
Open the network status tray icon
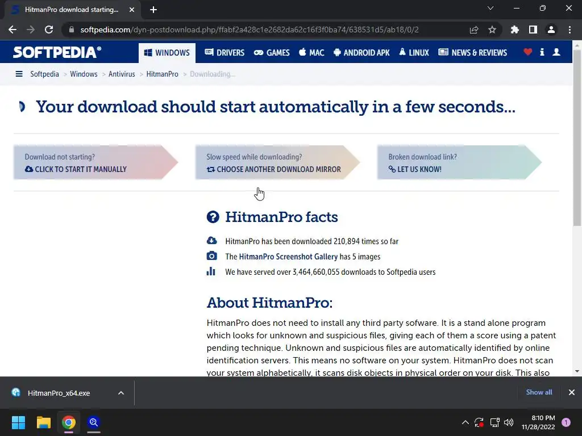point(494,422)
